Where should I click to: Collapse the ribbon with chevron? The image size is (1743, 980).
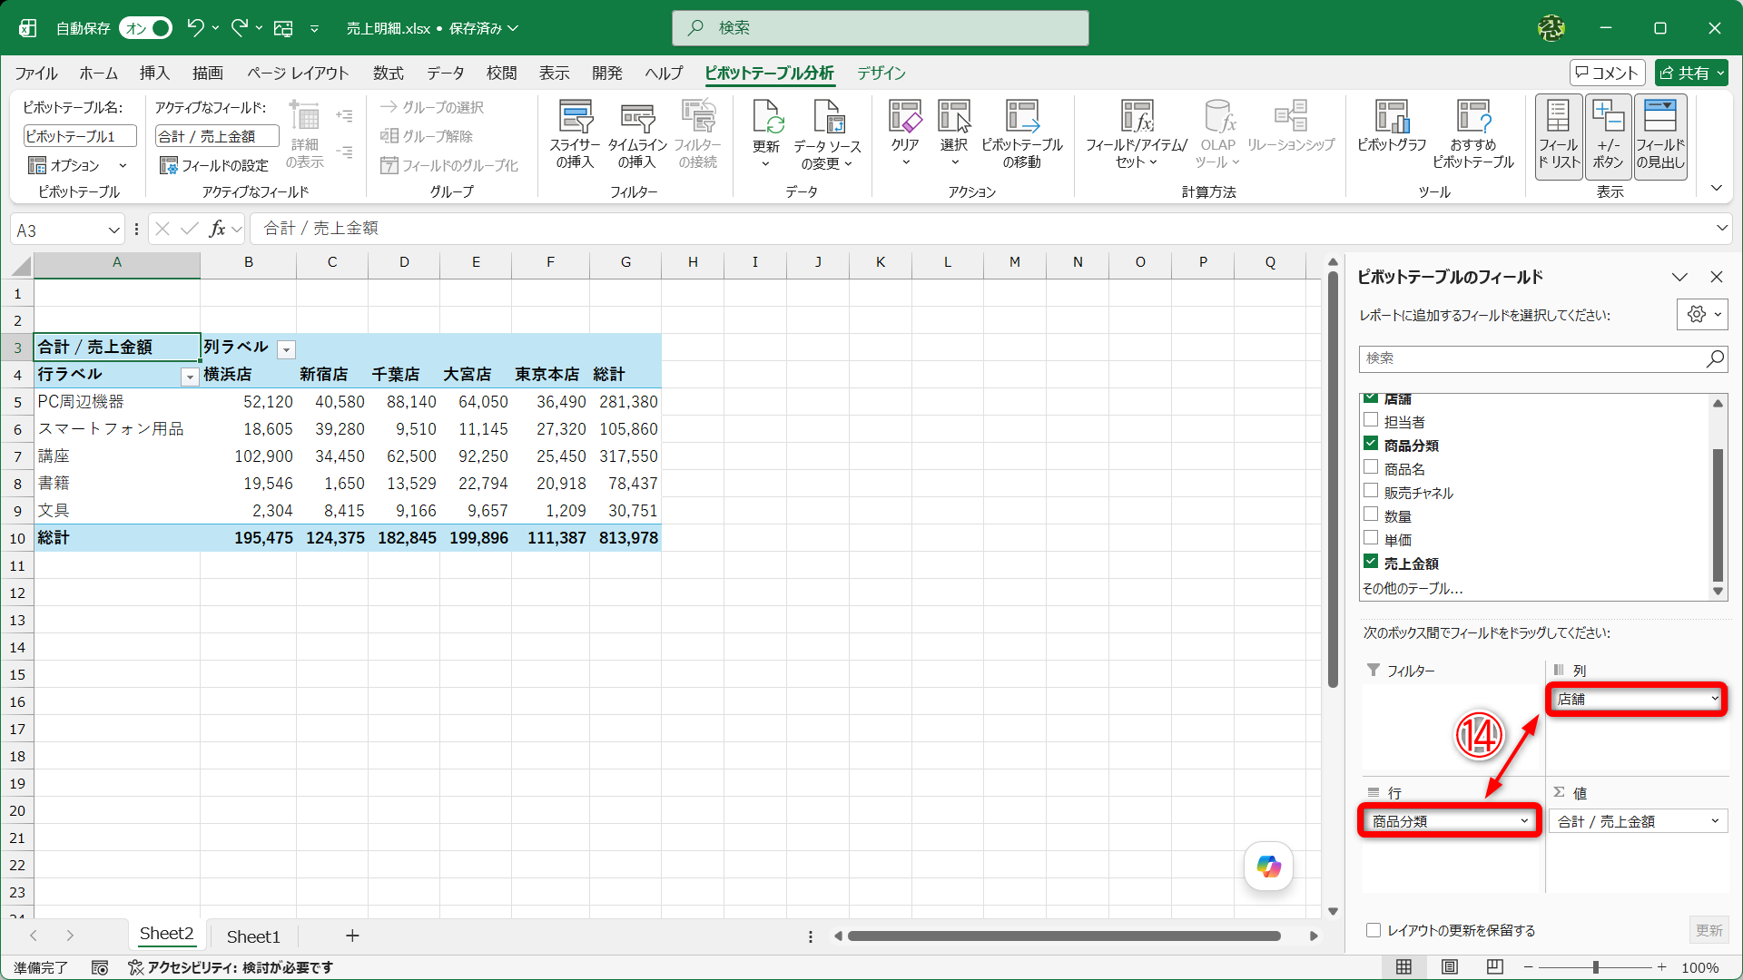point(1716,189)
